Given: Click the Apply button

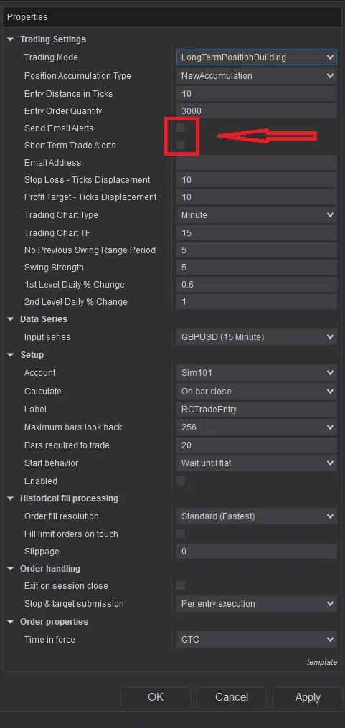Looking at the screenshot, I should click(308, 697).
